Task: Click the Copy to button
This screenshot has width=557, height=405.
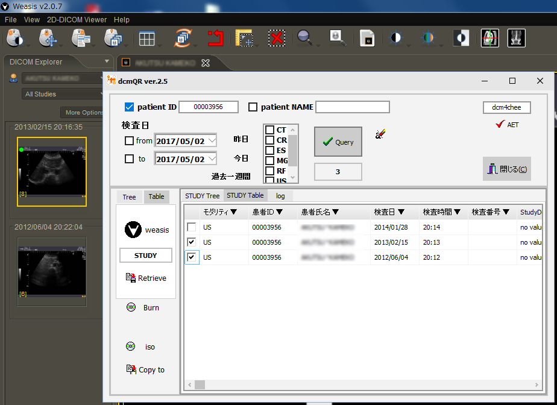Action: coord(145,369)
